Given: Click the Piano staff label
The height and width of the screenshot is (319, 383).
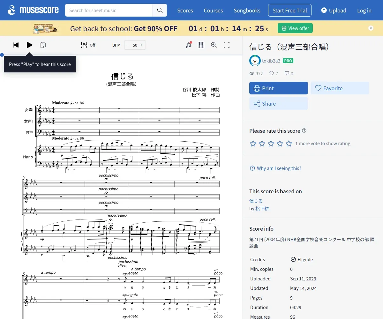Looking at the screenshot, I should [28, 157].
